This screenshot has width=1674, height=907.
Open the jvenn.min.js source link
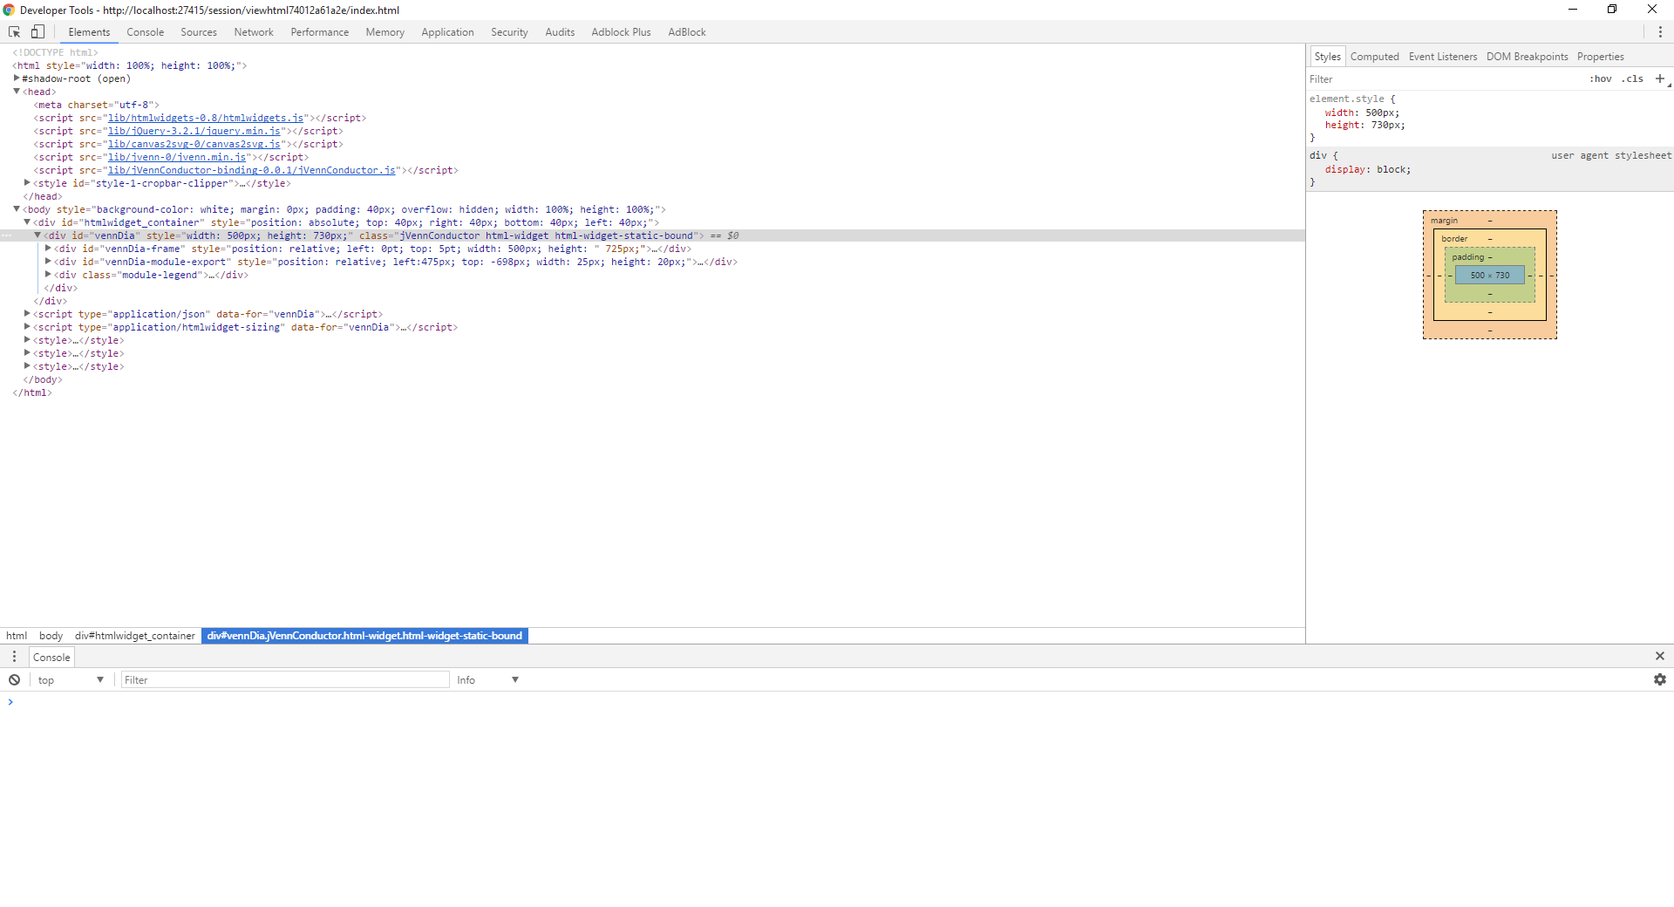(178, 157)
